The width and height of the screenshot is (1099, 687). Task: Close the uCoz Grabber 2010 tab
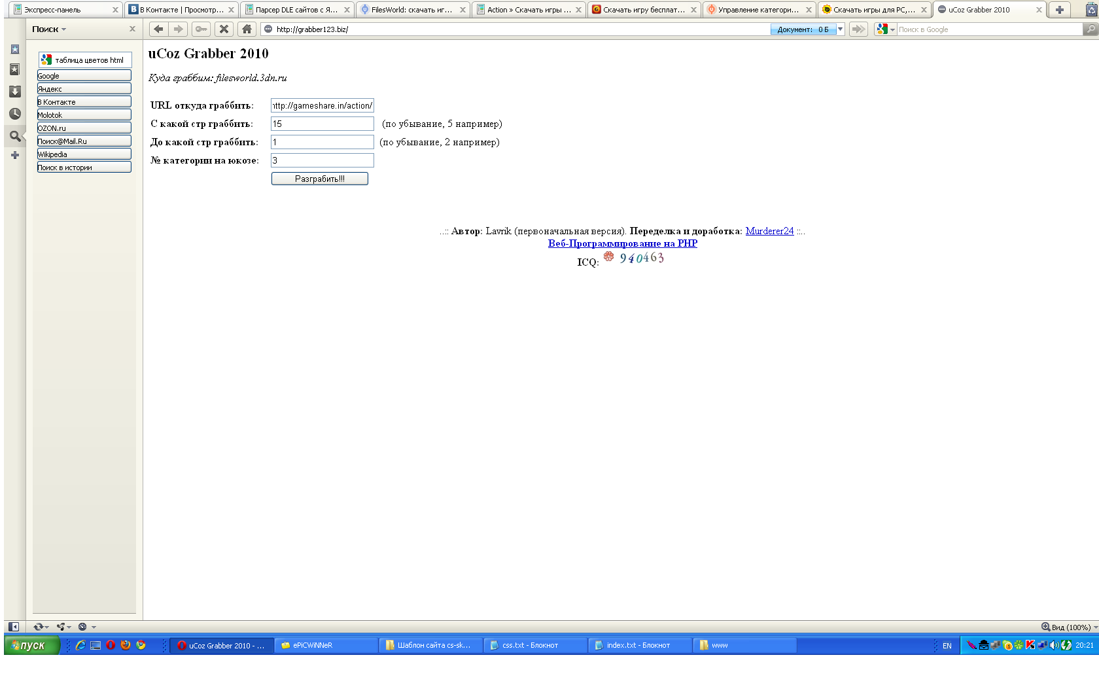tap(1039, 10)
